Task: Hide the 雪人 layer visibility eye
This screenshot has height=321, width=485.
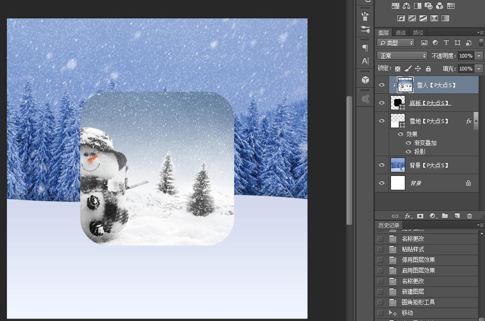Action: tap(382, 85)
